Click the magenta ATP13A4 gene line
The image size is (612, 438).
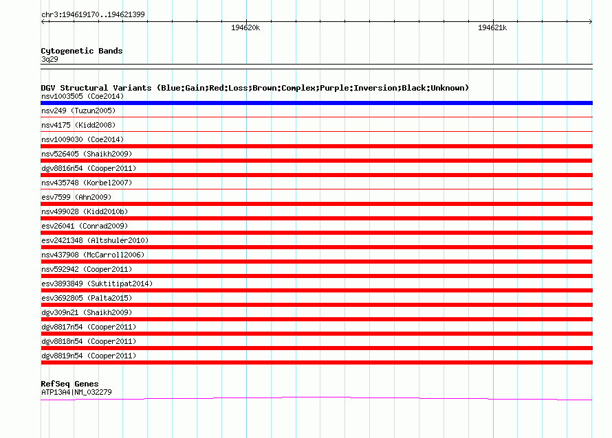[x=316, y=398]
